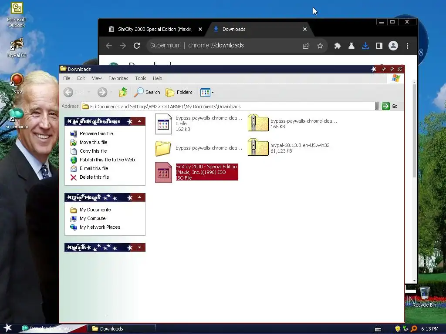Click the security shield tray icon
Viewport: 446px width, 334px height.
[x=397, y=329]
